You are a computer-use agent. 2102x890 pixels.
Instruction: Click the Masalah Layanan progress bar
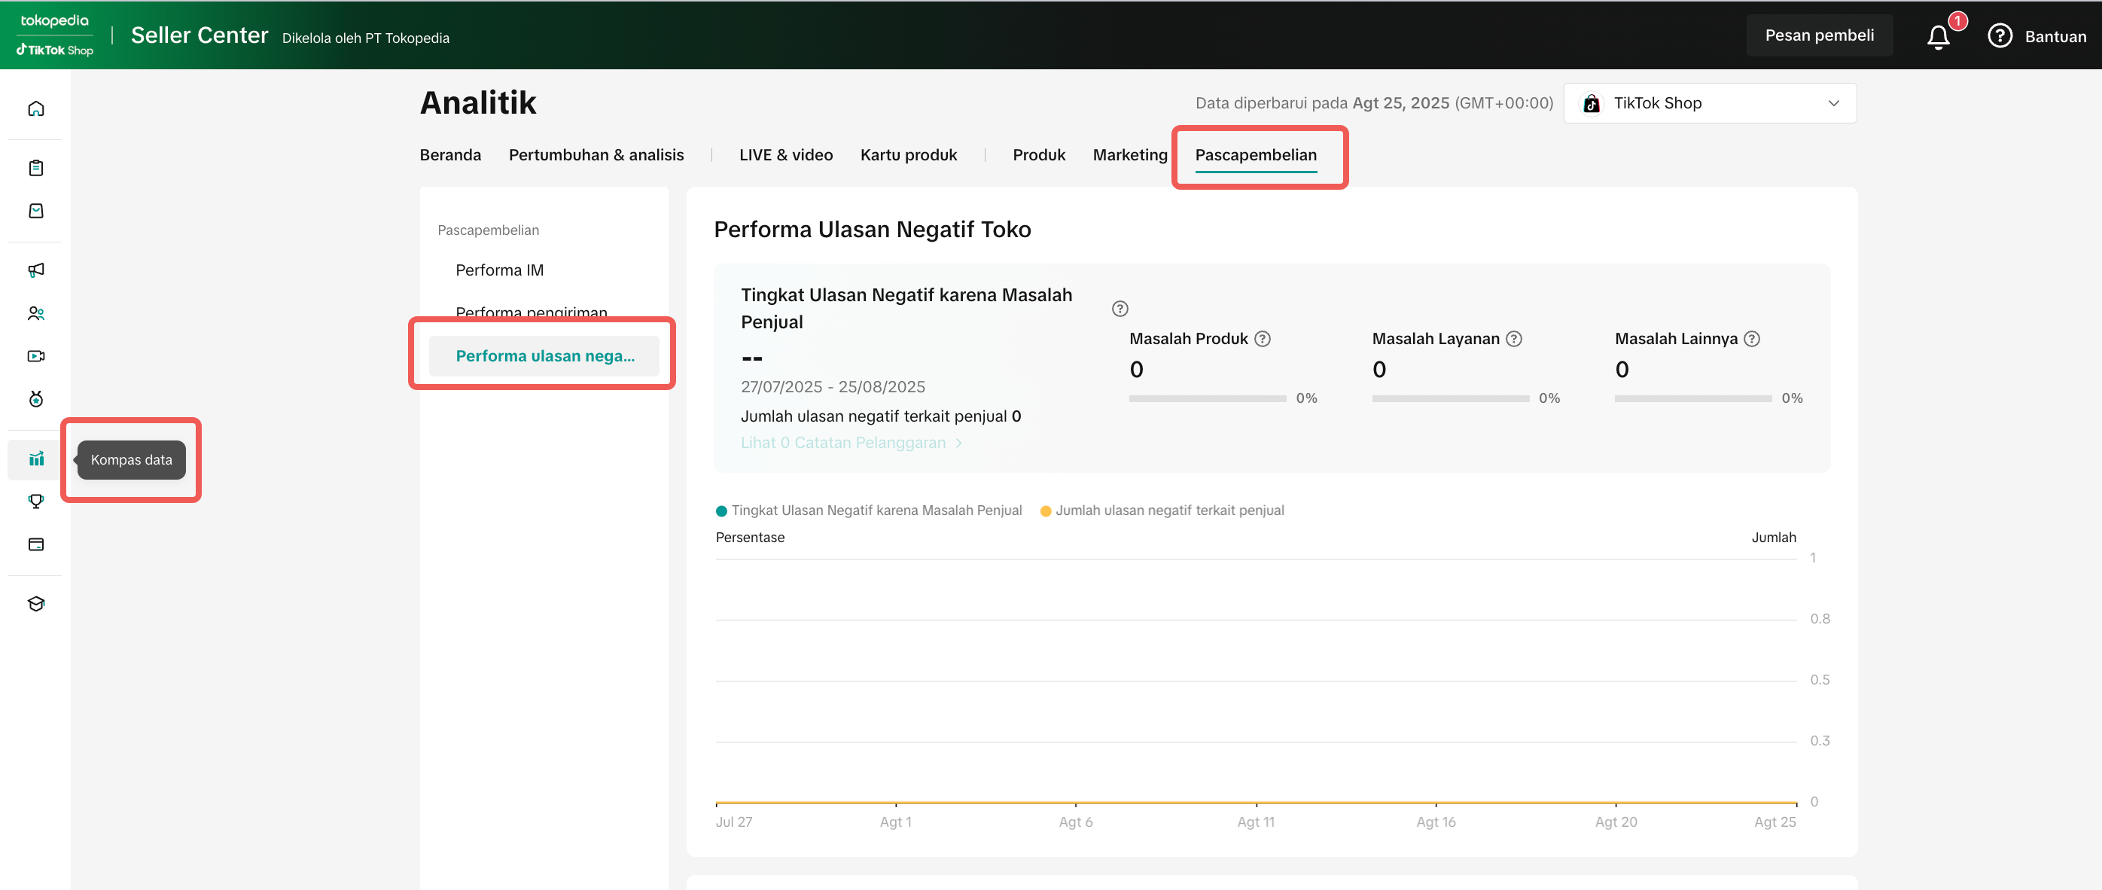click(1450, 399)
